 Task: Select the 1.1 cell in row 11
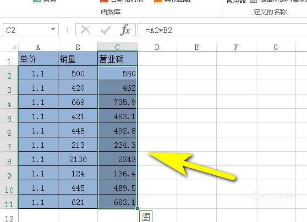coord(38,202)
